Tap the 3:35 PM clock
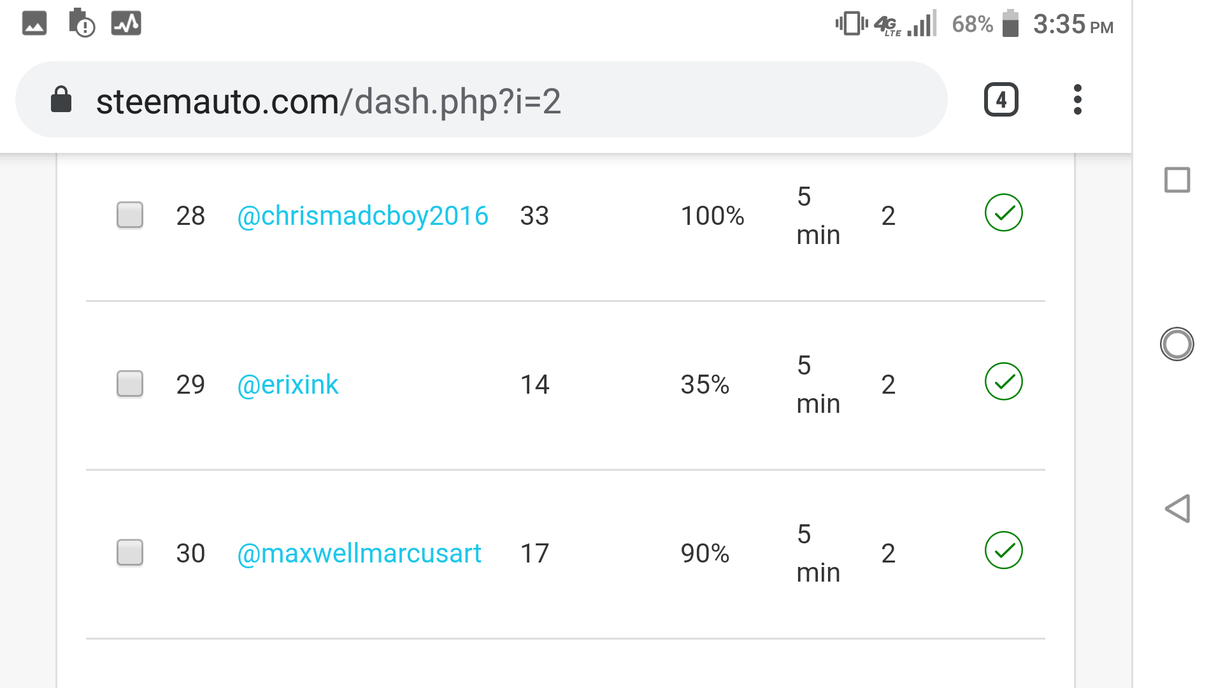 point(1073,25)
